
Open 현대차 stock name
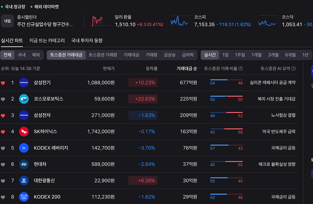click(40, 164)
